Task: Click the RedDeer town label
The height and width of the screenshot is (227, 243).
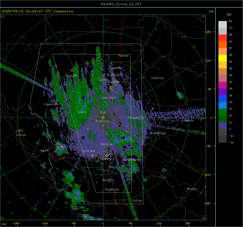Action: (x=114, y=82)
